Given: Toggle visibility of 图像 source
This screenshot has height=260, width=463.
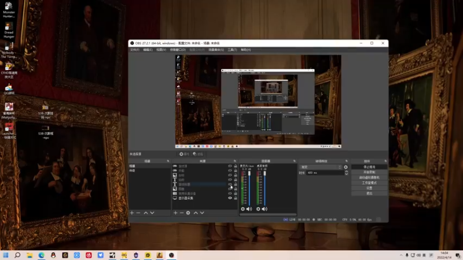Looking at the screenshot, I should click(230, 189).
